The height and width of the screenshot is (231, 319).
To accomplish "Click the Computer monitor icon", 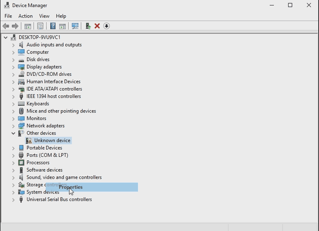I will pyautogui.click(x=21, y=52).
